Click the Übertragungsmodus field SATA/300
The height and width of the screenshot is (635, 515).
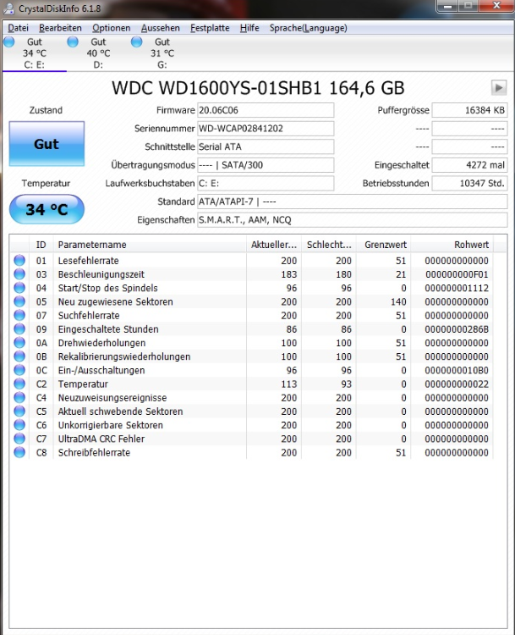pyautogui.click(x=266, y=165)
